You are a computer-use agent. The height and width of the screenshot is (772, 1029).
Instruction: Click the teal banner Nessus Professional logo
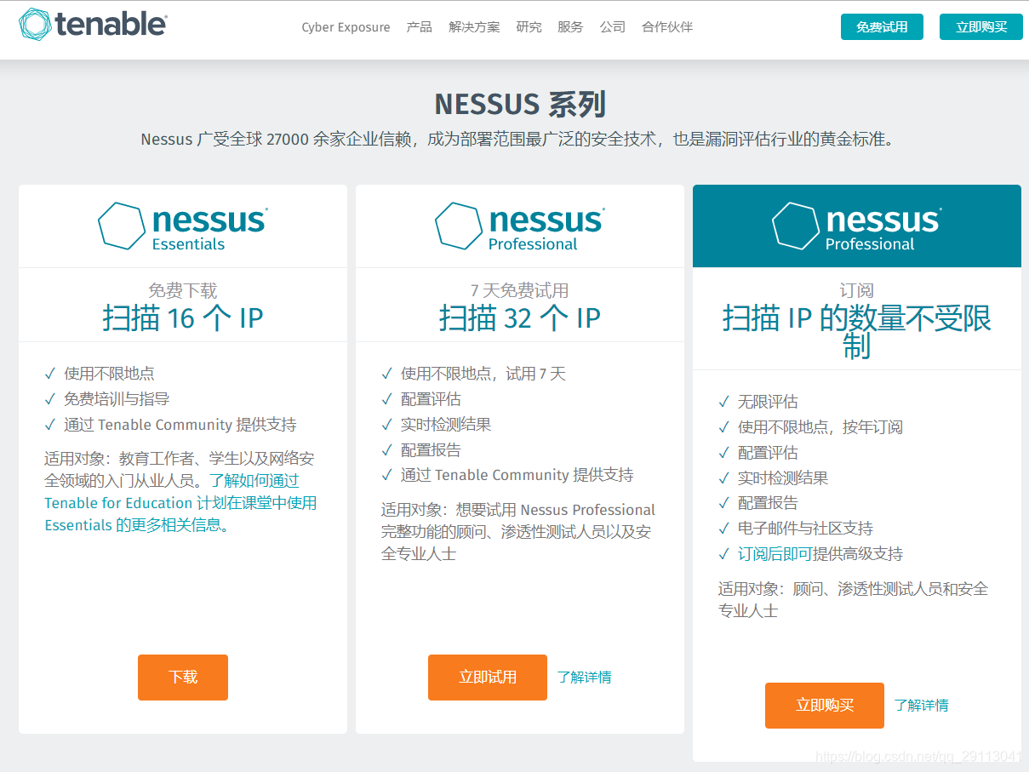tap(856, 226)
